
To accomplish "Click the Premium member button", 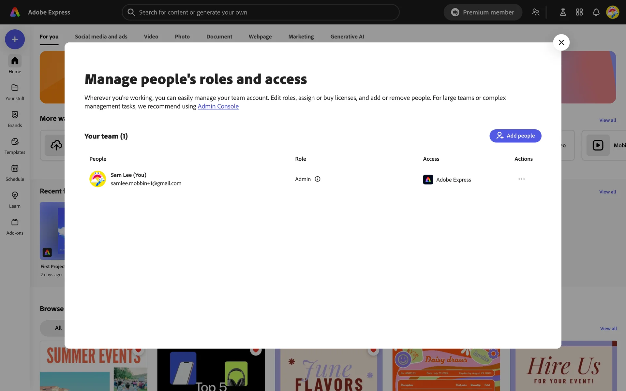I will coord(483,12).
